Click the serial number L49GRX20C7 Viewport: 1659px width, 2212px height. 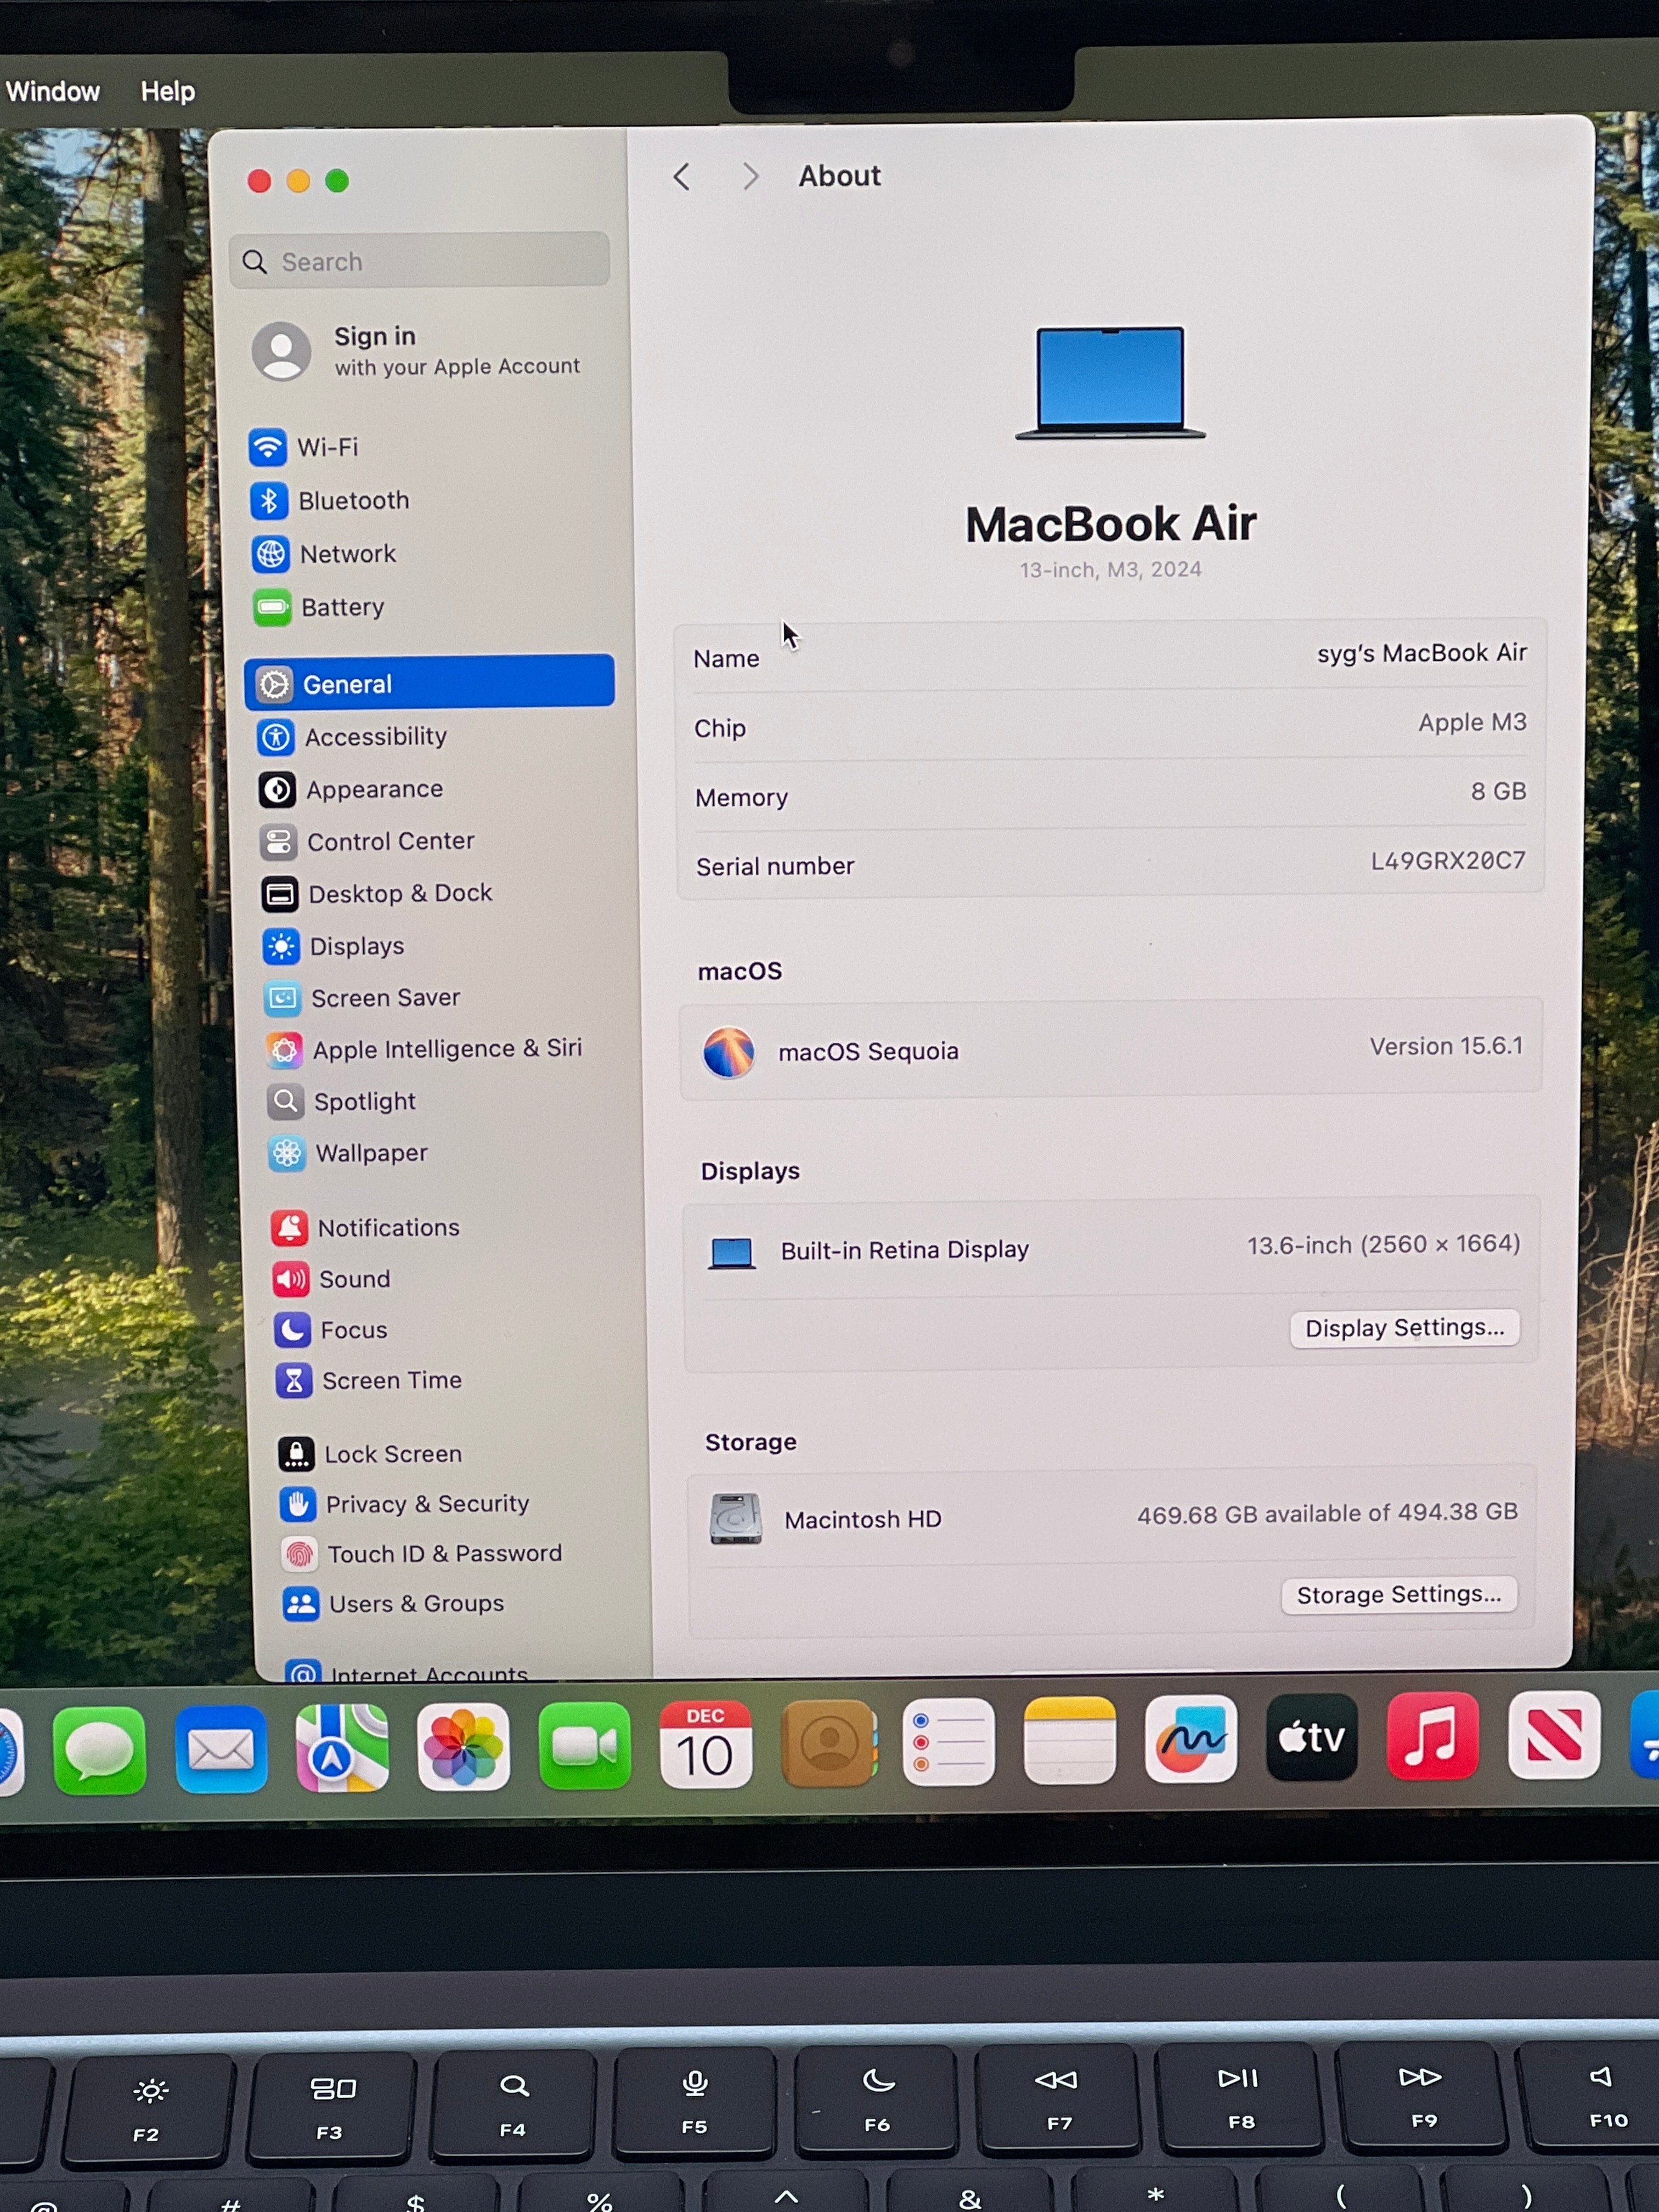coord(1447,861)
